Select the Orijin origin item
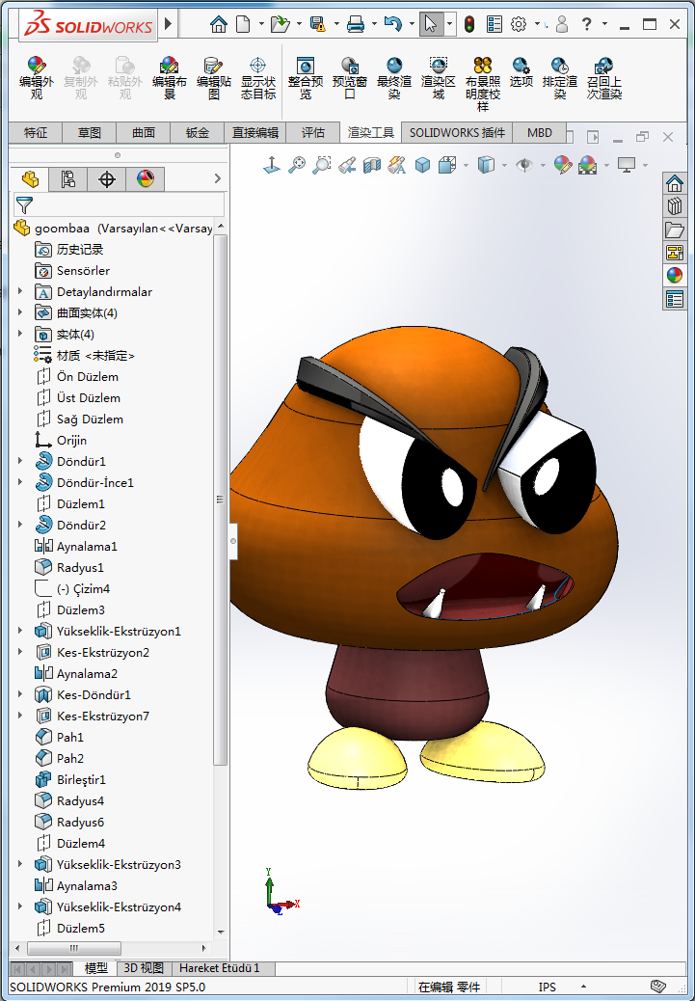 (x=61, y=441)
